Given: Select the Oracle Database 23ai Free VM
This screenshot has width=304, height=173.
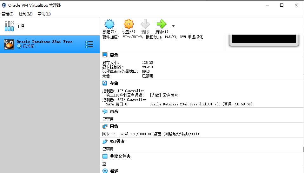Looking at the screenshot, I should [50, 44].
